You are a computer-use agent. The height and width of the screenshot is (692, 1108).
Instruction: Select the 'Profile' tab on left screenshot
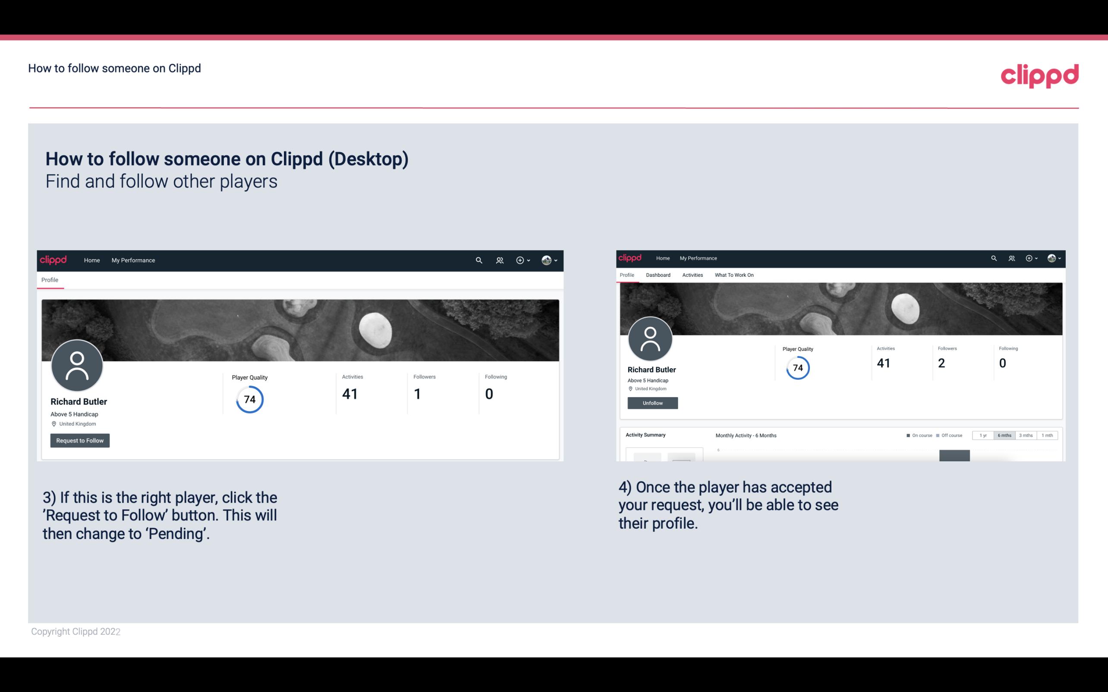49,280
